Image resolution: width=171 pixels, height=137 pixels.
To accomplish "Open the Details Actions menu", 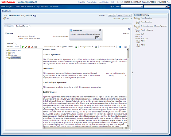I will point(126,33).
